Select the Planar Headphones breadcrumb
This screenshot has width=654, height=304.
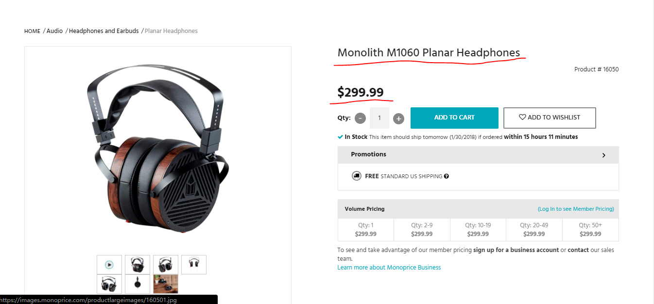pyautogui.click(x=171, y=31)
